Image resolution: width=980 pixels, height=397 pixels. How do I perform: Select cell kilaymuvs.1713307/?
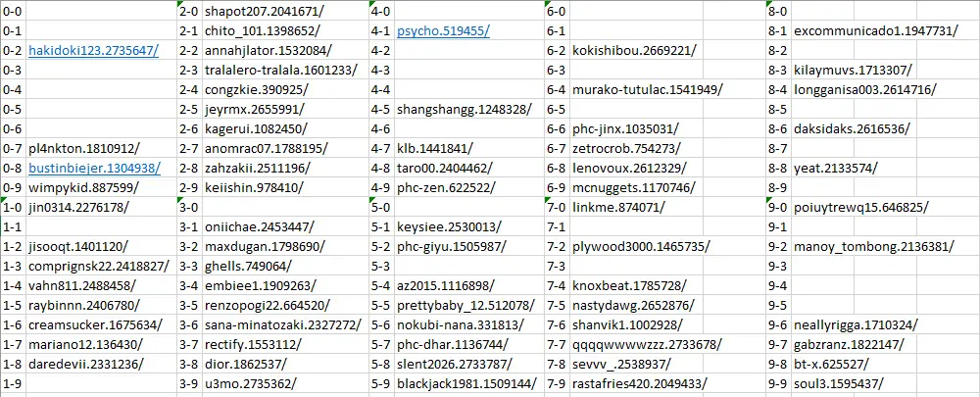(855, 70)
